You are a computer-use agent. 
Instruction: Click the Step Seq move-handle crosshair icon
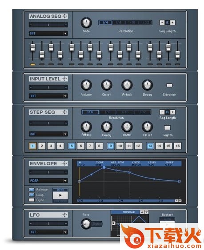[64, 112]
